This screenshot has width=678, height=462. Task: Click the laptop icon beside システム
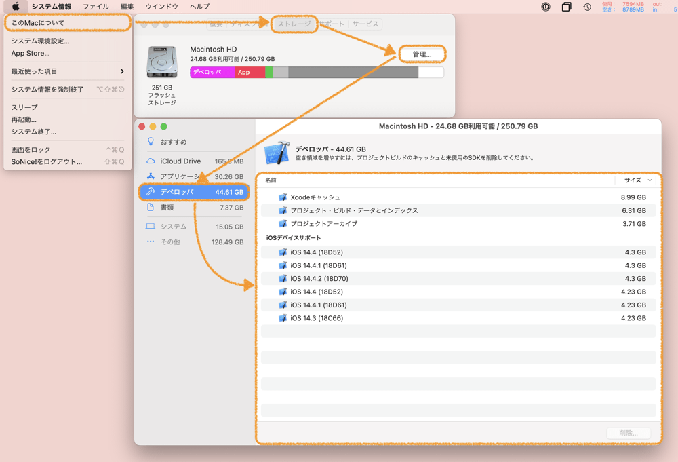click(x=151, y=226)
